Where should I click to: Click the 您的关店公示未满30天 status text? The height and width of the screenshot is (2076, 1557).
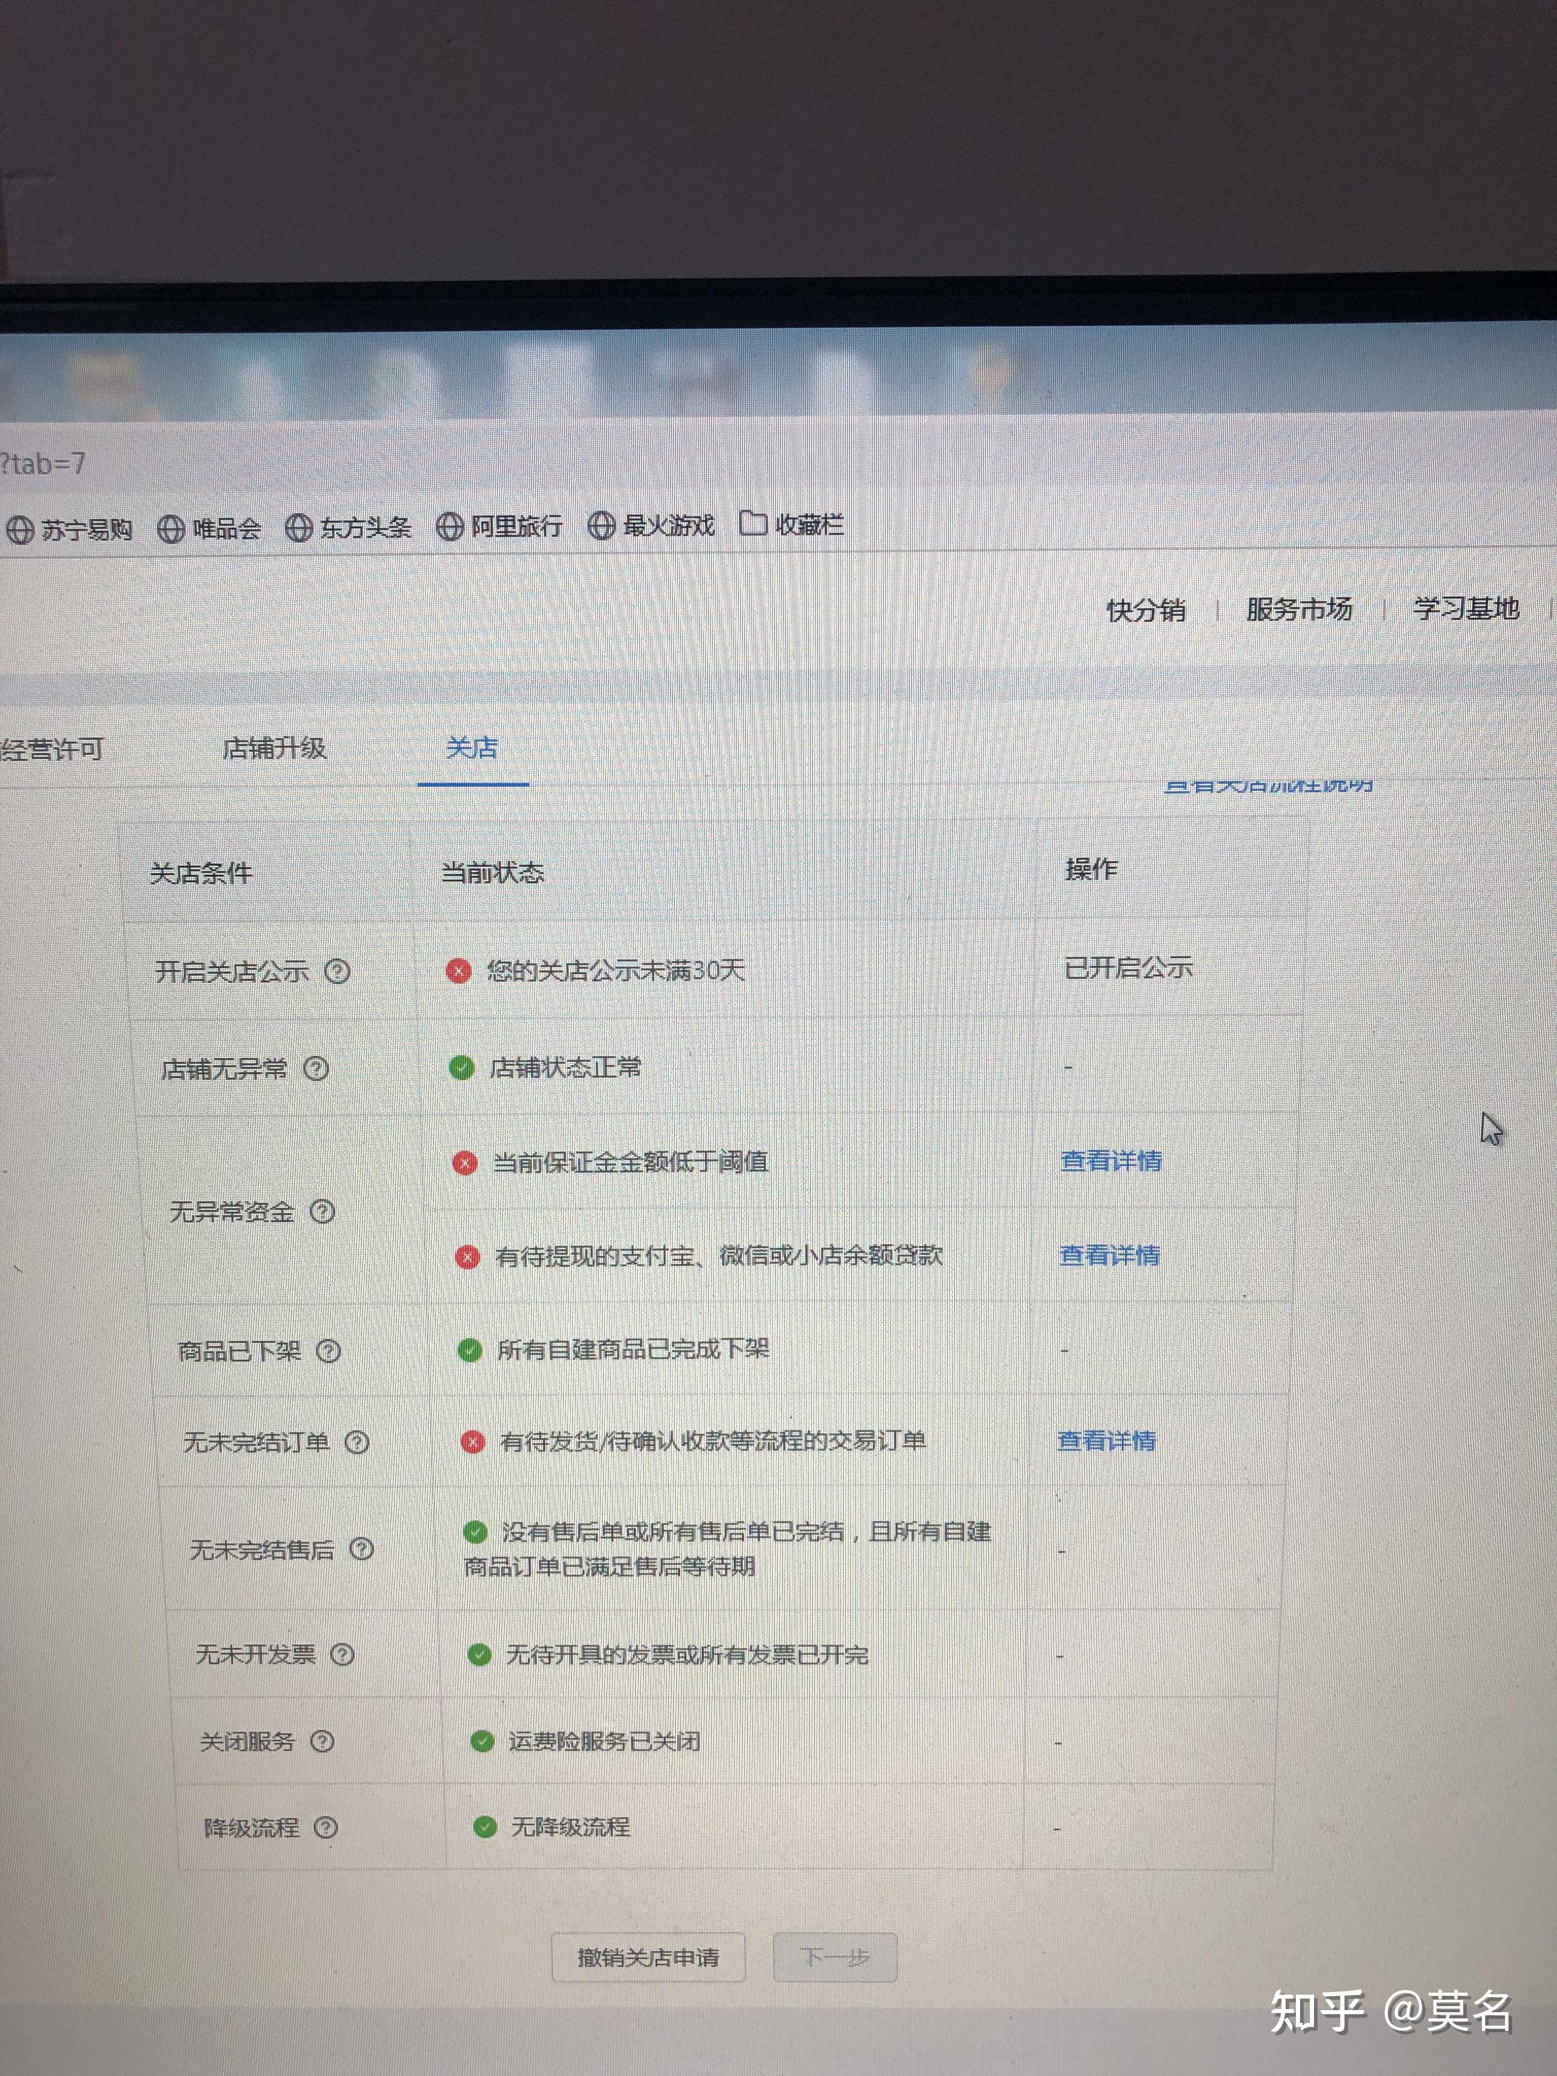pos(616,971)
